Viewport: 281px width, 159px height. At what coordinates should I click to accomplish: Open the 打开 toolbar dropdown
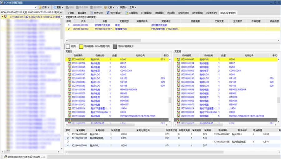click(x=45, y=7)
